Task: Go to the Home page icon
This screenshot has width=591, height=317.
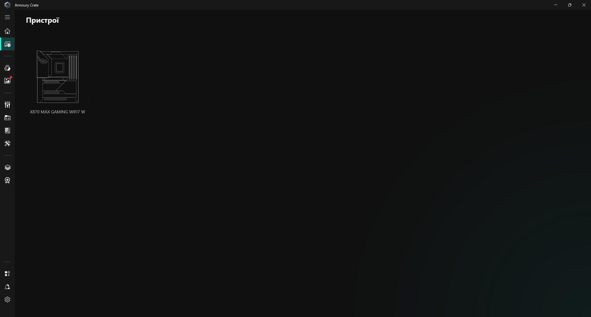Action: [x=7, y=31]
